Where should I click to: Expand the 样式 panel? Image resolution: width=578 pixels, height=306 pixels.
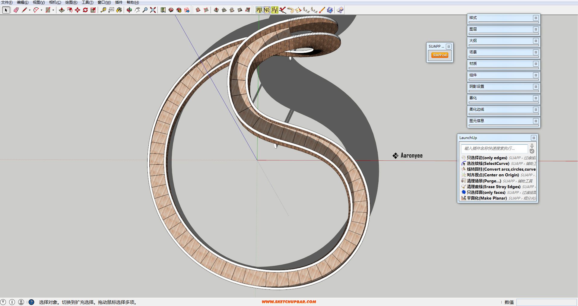click(x=503, y=18)
